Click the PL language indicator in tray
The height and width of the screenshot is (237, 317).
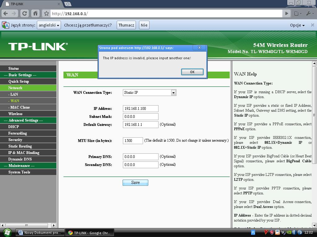pos(253,233)
